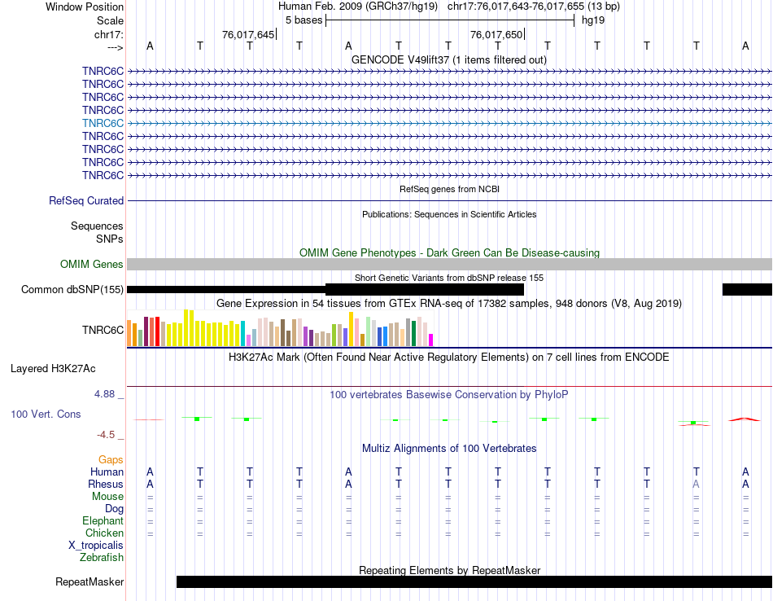
Task: Click the RefSeq genes from NCBI title
Action: click(449, 189)
